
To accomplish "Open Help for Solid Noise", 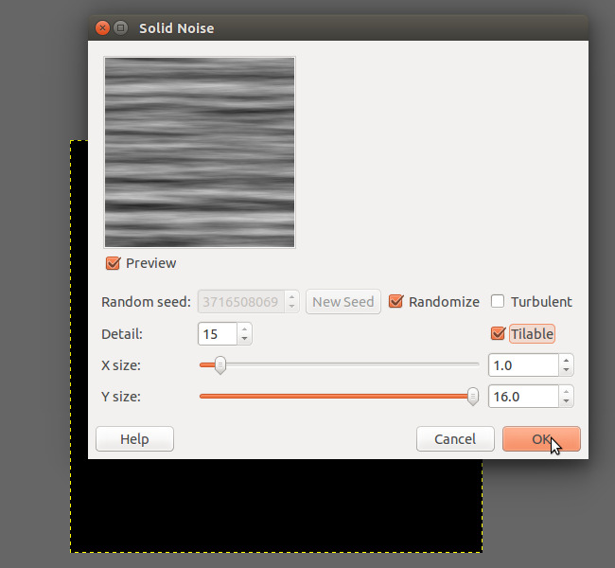I will click(134, 439).
